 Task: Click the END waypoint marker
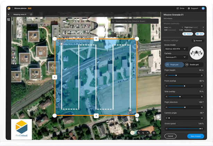(130, 110)
